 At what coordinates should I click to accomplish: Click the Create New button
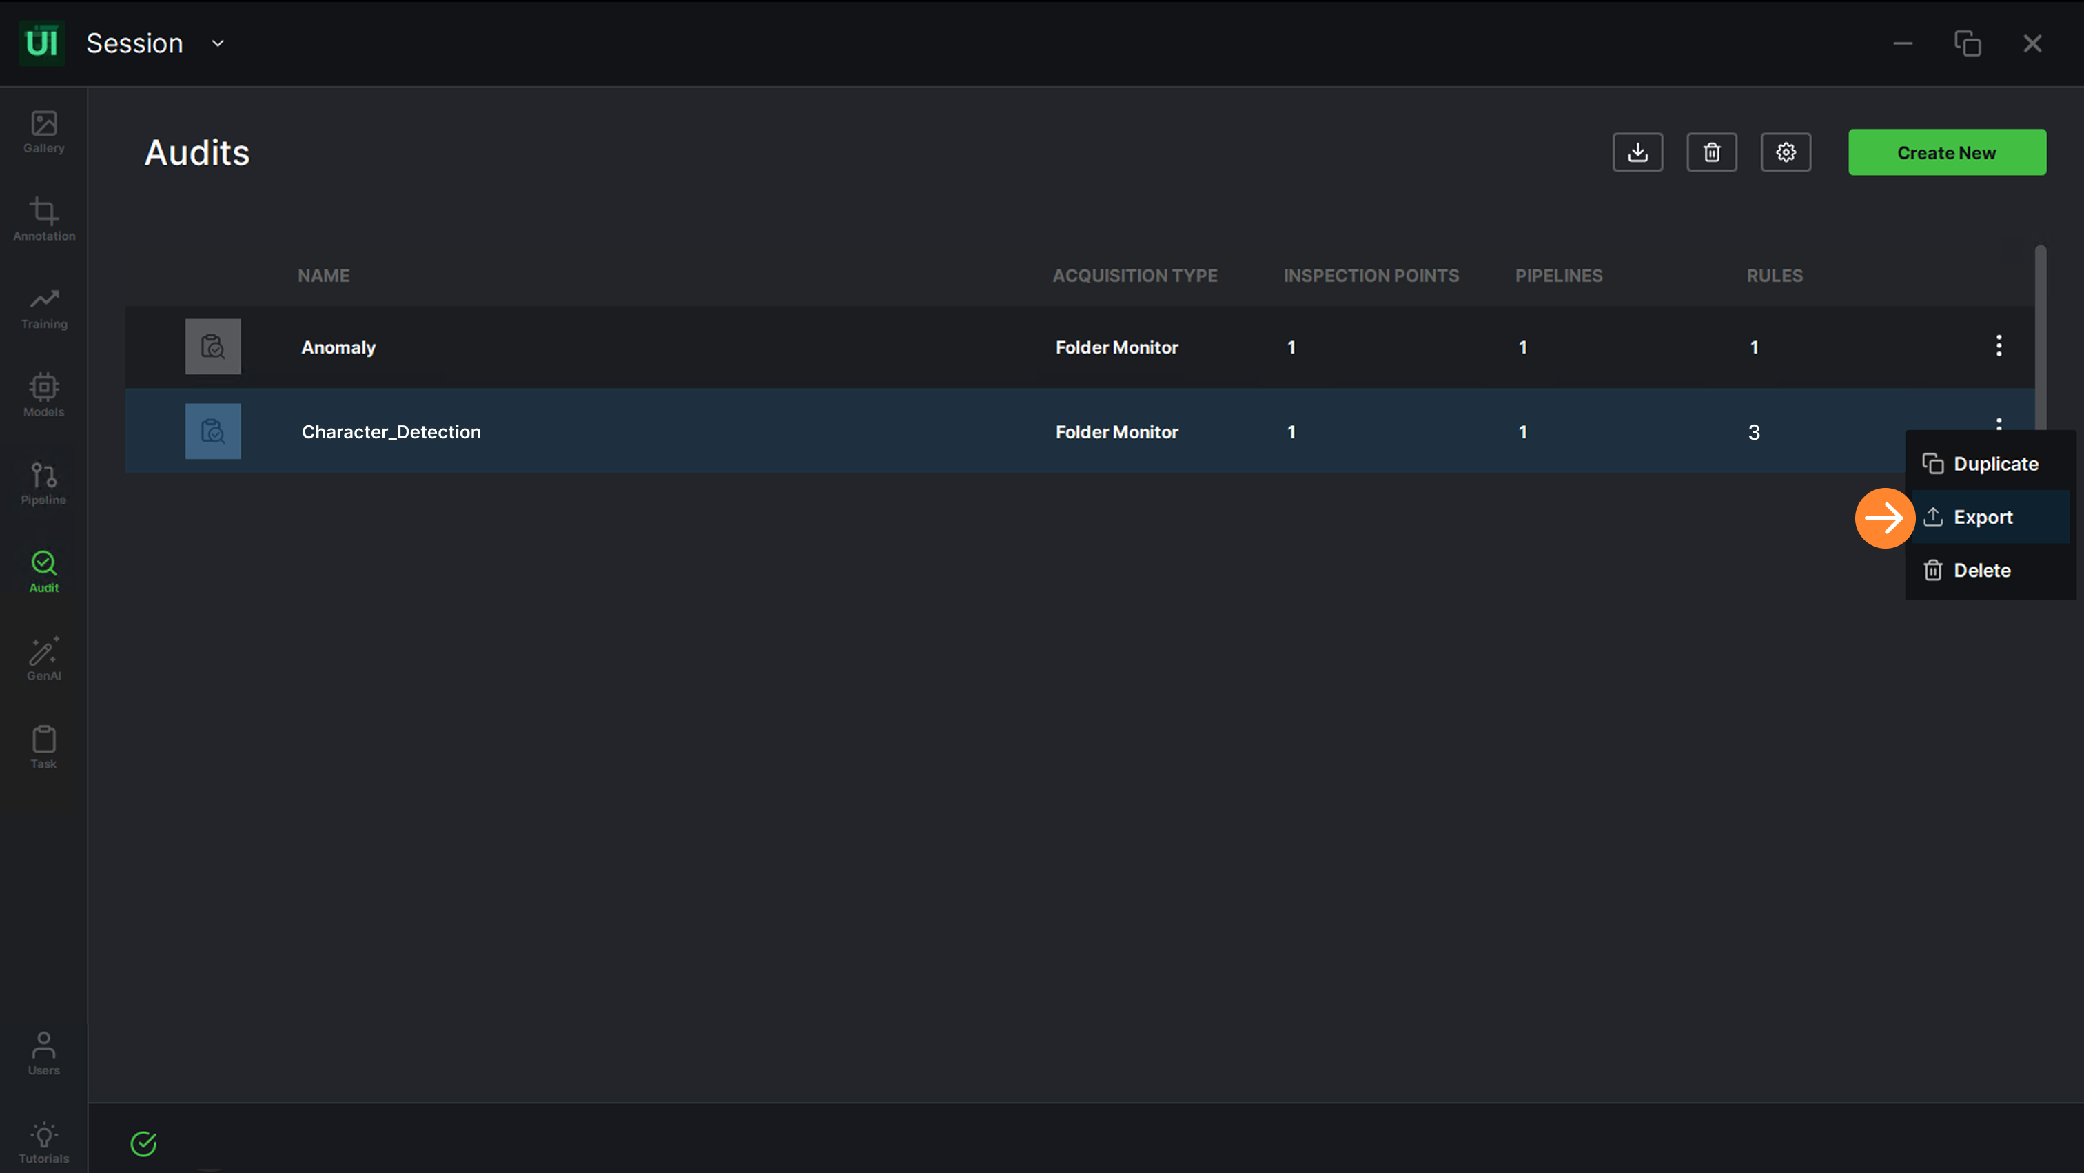[1946, 152]
